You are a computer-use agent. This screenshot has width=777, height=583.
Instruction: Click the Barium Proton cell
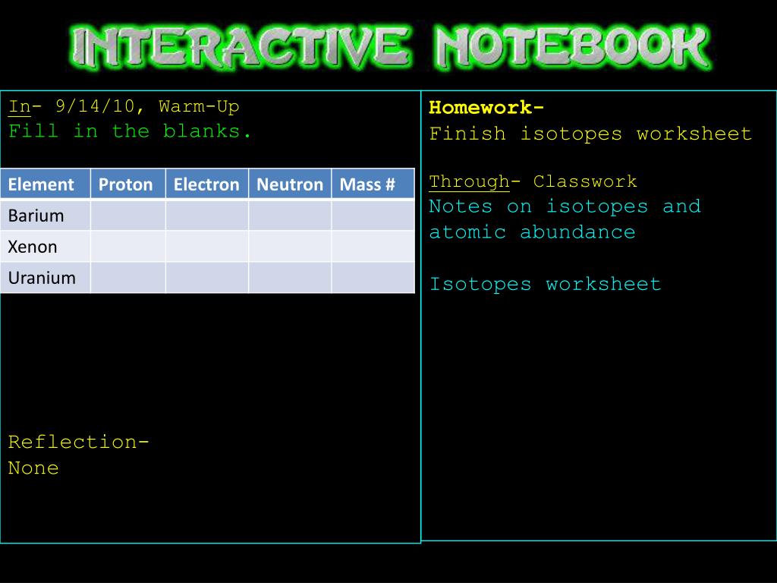[127, 216]
